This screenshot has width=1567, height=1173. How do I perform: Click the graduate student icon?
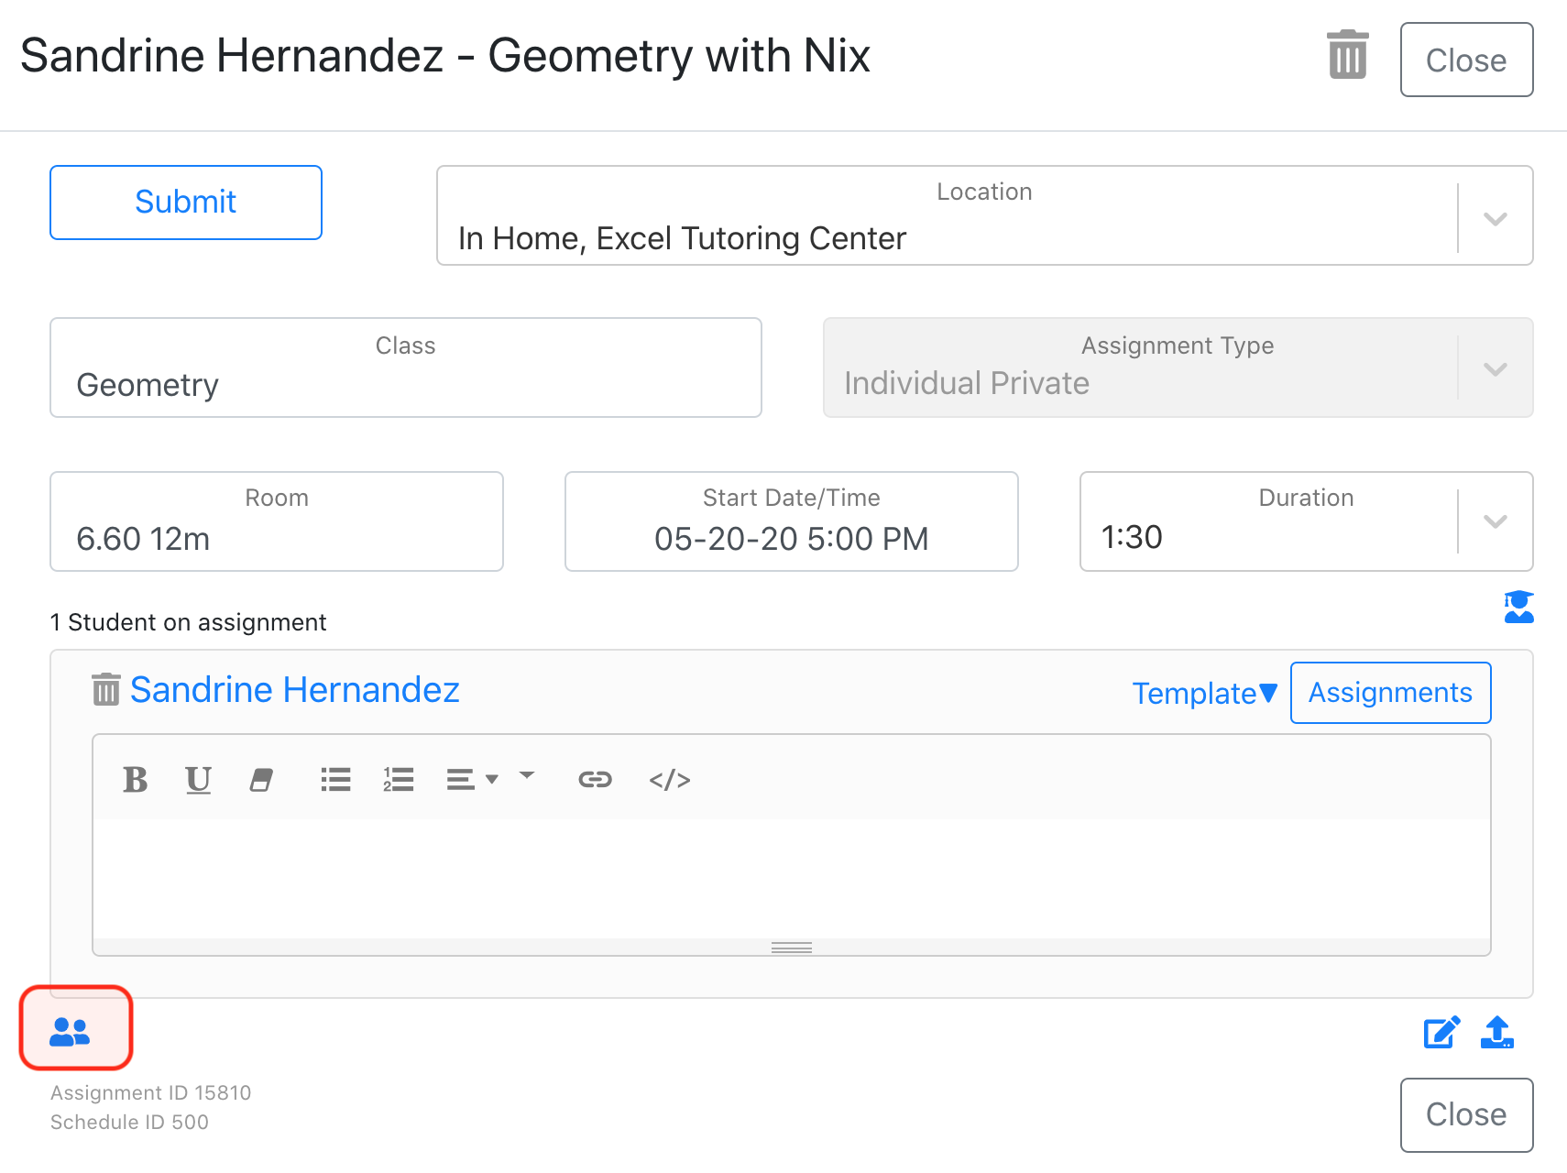[1518, 607]
